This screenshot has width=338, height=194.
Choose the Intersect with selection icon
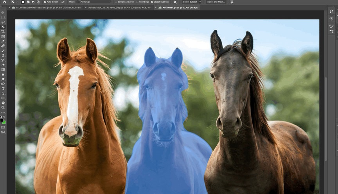coord(38,2)
